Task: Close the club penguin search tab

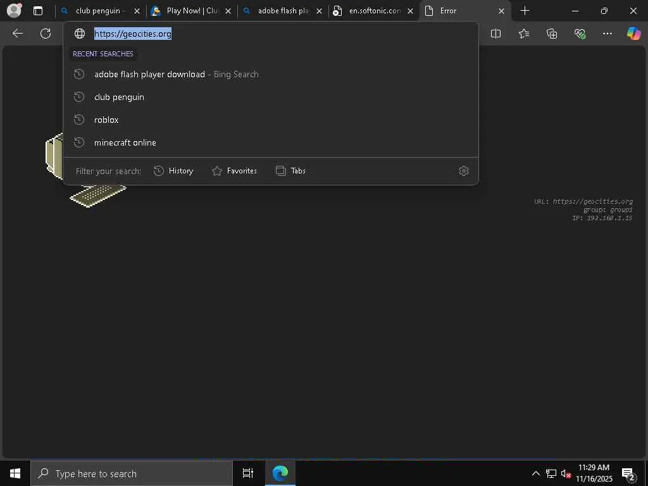Action: pyautogui.click(x=137, y=11)
